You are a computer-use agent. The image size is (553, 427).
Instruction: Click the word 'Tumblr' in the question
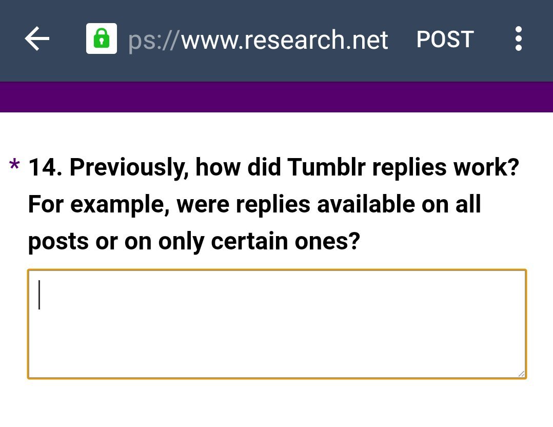point(326,167)
